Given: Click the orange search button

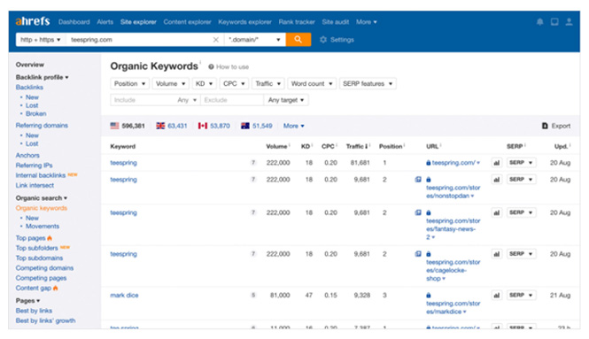Looking at the screenshot, I should 298,40.
